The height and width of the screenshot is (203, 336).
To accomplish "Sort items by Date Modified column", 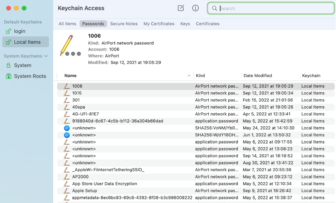I will coord(257,76).
